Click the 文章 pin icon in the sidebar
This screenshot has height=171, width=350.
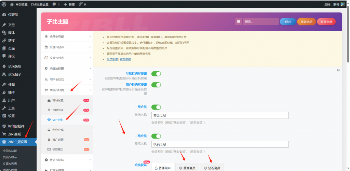click(4, 25)
